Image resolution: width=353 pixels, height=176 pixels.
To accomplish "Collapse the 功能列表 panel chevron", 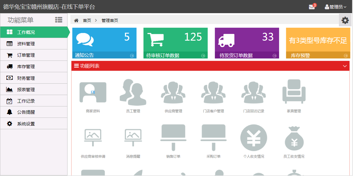I will pos(345,66).
